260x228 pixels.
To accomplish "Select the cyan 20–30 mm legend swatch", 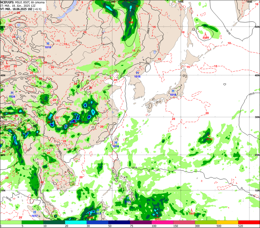I will click(76, 222).
